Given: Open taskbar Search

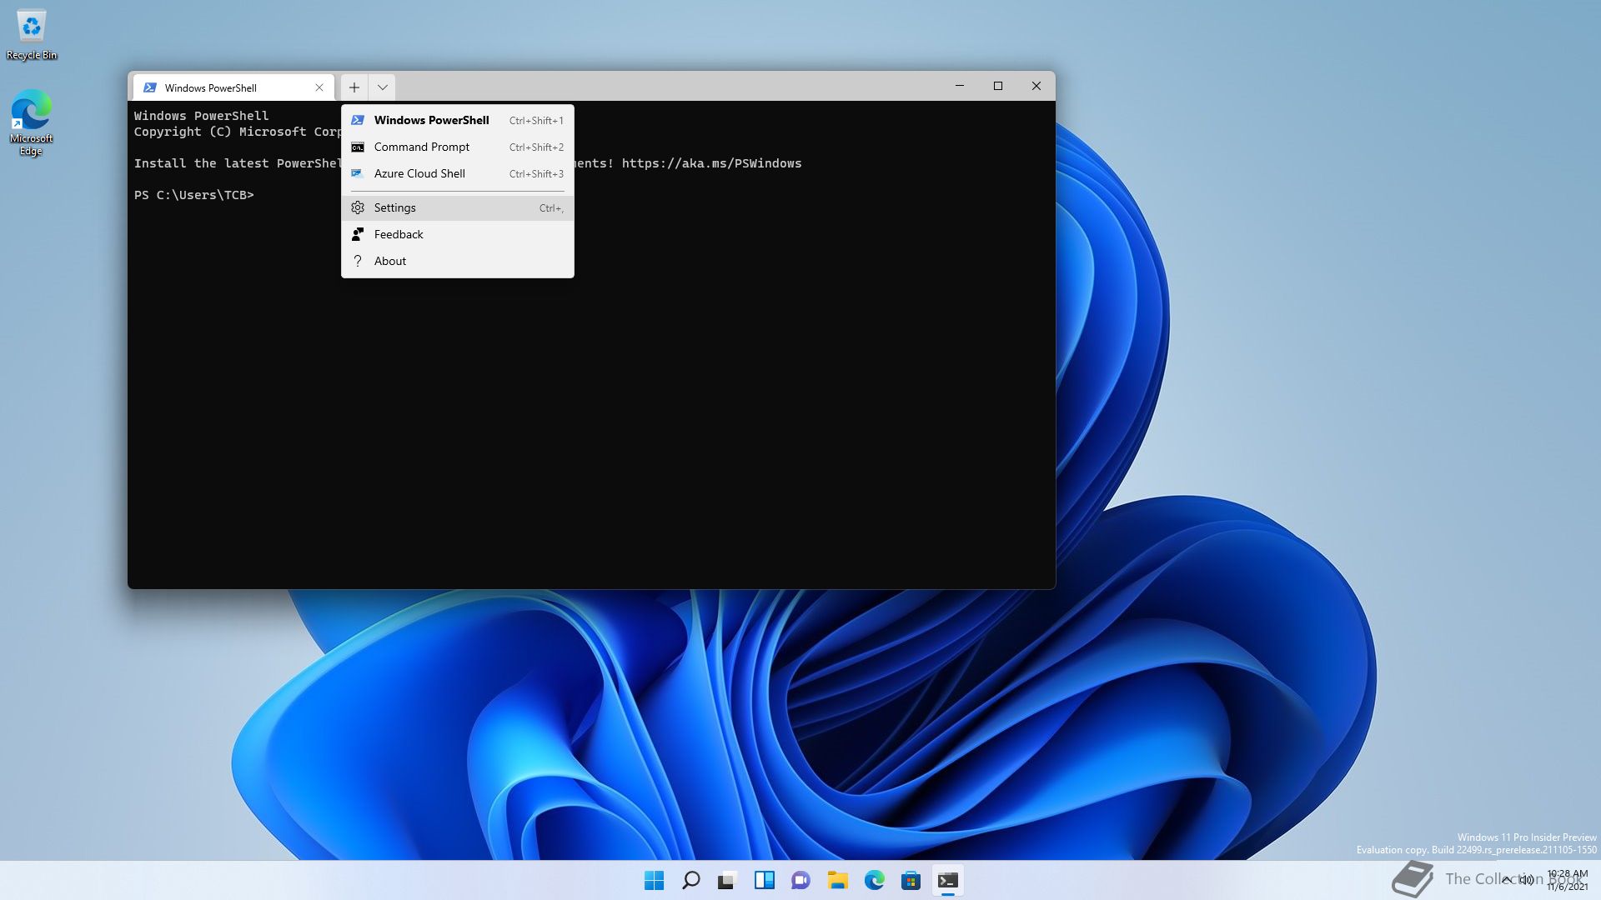Looking at the screenshot, I should tap(691, 880).
